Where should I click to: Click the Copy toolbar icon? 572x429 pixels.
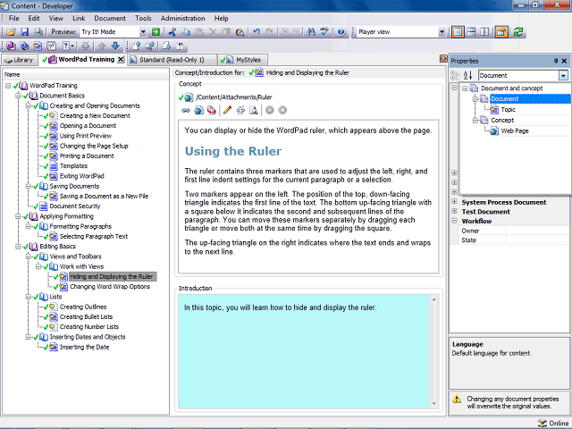pos(186,32)
